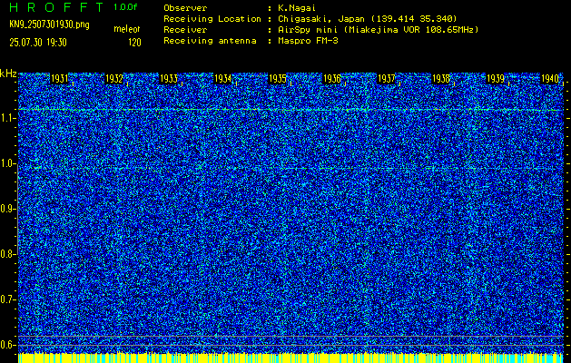Click the observer name K.Nagai
Screen dimensions: 571x363
coord(298,8)
